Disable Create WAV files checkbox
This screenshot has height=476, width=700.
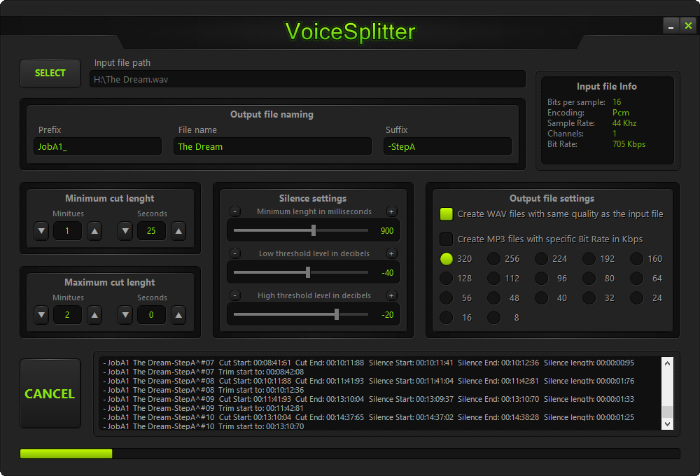(x=446, y=214)
